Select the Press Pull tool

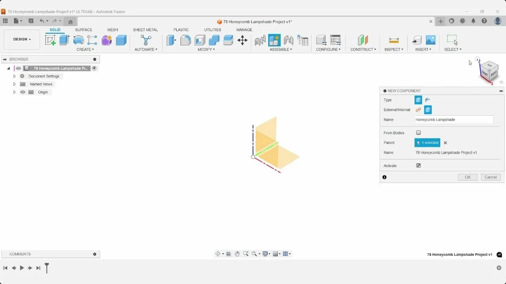(171, 40)
